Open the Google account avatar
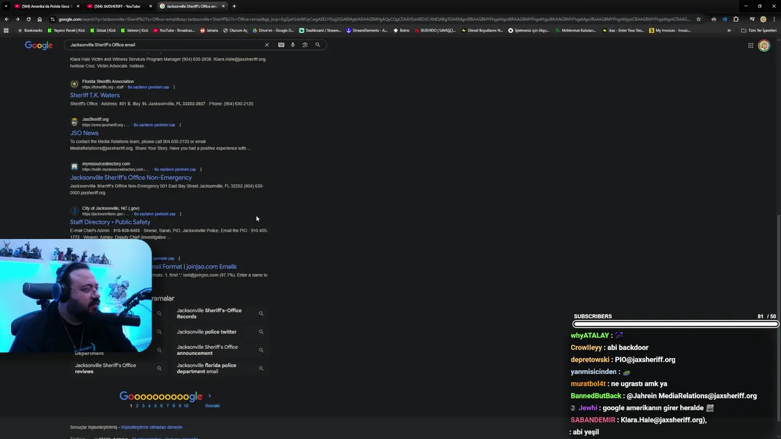The width and height of the screenshot is (781, 439). pyautogui.click(x=764, y=46)
